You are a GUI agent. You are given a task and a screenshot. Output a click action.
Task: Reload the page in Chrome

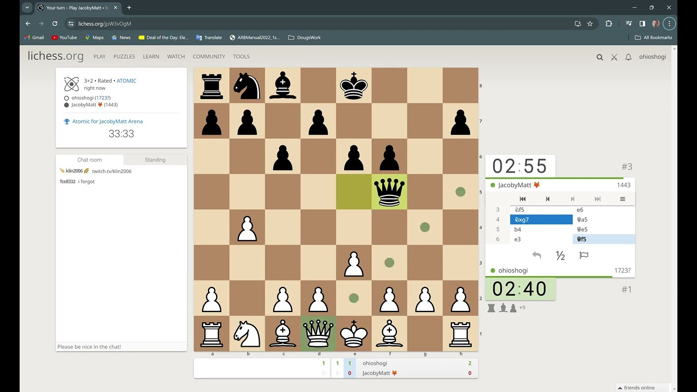(54, 23)
